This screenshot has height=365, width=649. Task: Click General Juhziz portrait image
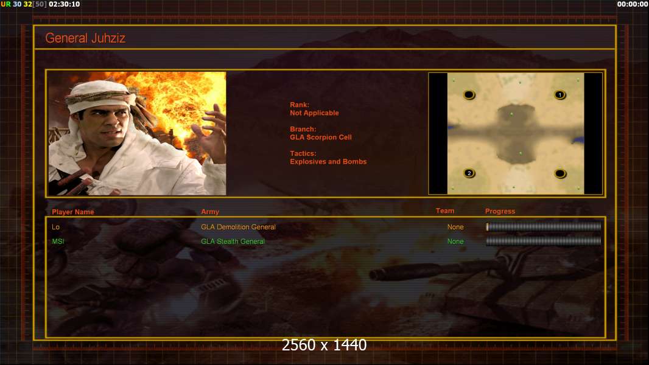tap(137, 133)
